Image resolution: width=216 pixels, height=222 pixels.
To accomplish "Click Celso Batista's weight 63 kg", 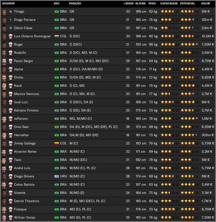I will (153, 185).
